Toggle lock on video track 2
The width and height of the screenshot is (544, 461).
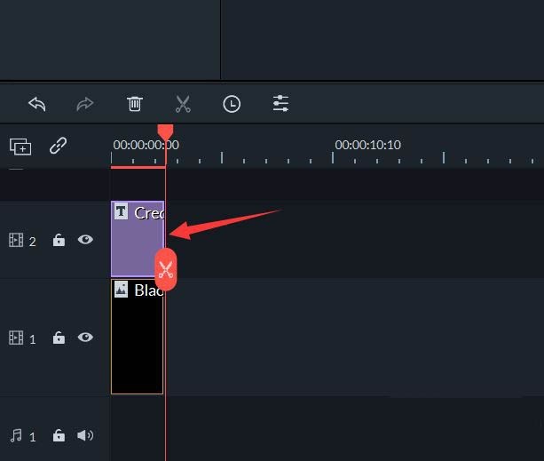point(59,240)
